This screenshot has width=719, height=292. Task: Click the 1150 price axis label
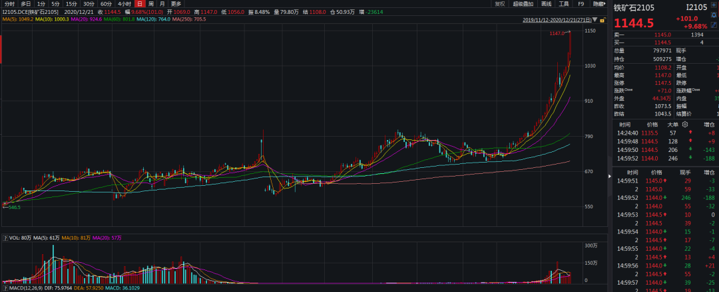click(x=589, y=31)
